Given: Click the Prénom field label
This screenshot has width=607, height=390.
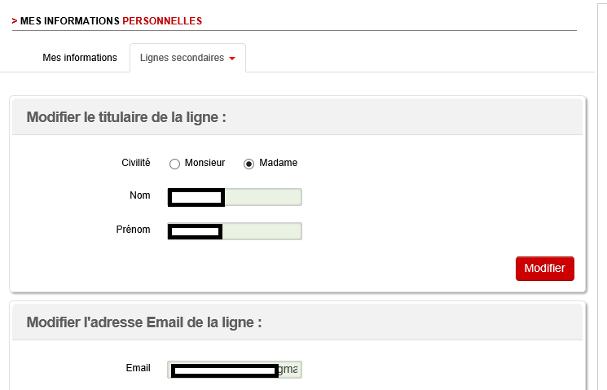Looking at the screenshot, I should (x=134, y=230).
